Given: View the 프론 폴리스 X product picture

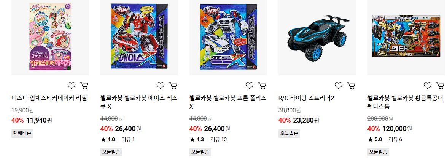Looking at the screenshot, I should tap(228, 37).
